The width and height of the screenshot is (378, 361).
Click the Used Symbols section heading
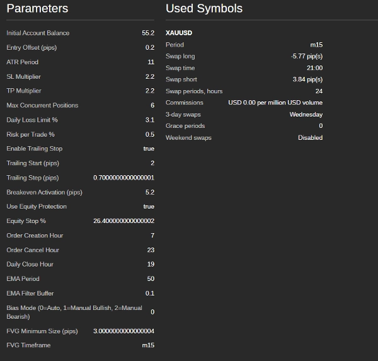click(x=203, y=9)
